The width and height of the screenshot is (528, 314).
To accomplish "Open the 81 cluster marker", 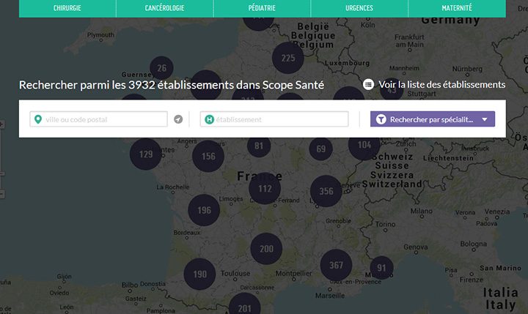I will [x=259, y=146].
